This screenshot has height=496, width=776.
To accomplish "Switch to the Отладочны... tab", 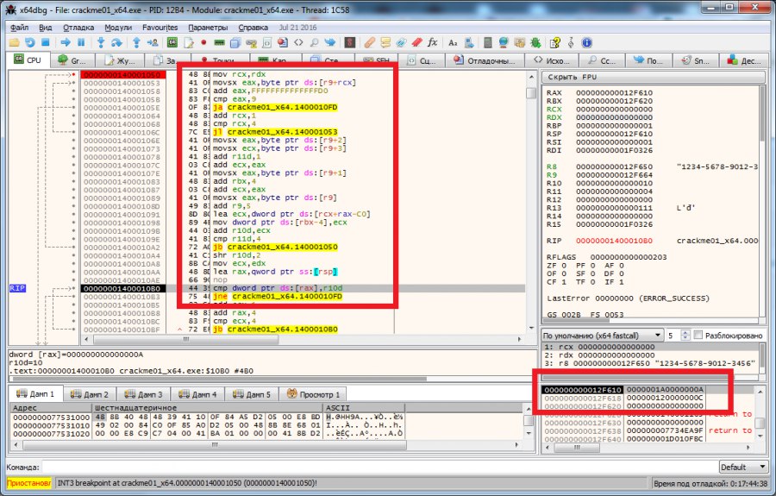I will pyautogui.click(x=485, y=60).
